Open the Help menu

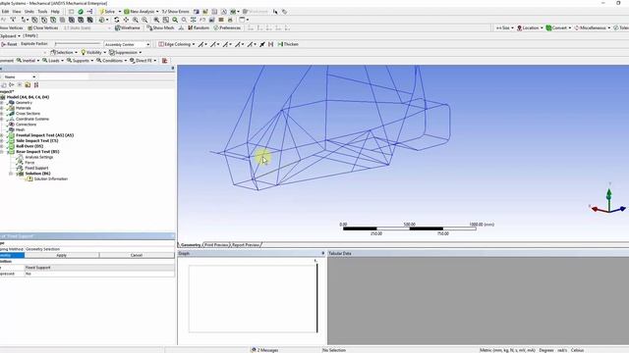pos(55,12)
